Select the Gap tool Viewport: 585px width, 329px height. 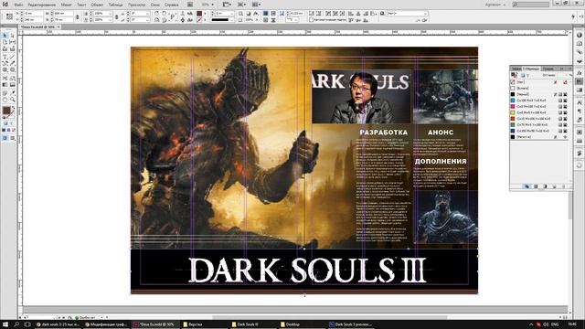12,42
